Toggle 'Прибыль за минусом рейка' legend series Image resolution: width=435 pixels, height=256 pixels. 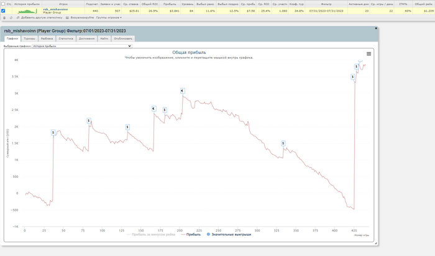pos(150,234)
